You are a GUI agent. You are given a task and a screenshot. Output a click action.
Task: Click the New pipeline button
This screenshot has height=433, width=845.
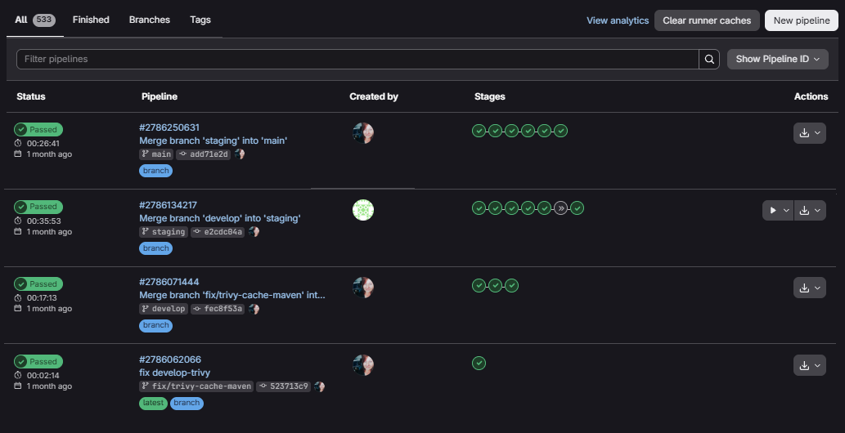[802, 20]
